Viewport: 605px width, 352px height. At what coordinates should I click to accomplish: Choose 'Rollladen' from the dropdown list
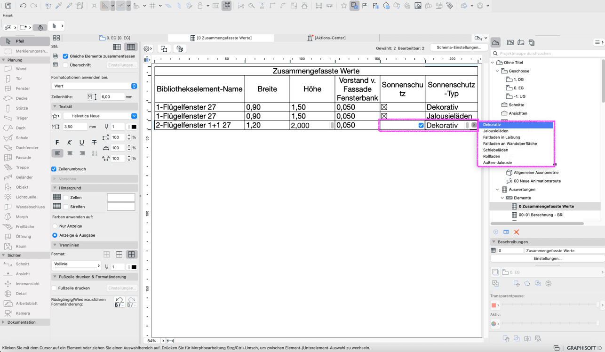coord(491,156)
